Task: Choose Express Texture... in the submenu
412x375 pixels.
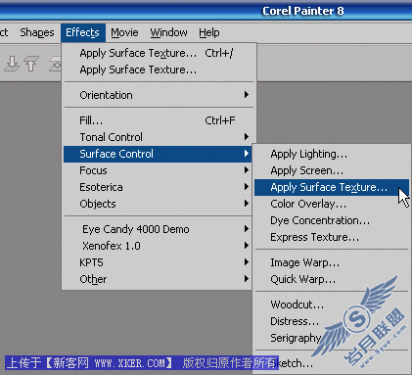Action: tap(332, 237)
